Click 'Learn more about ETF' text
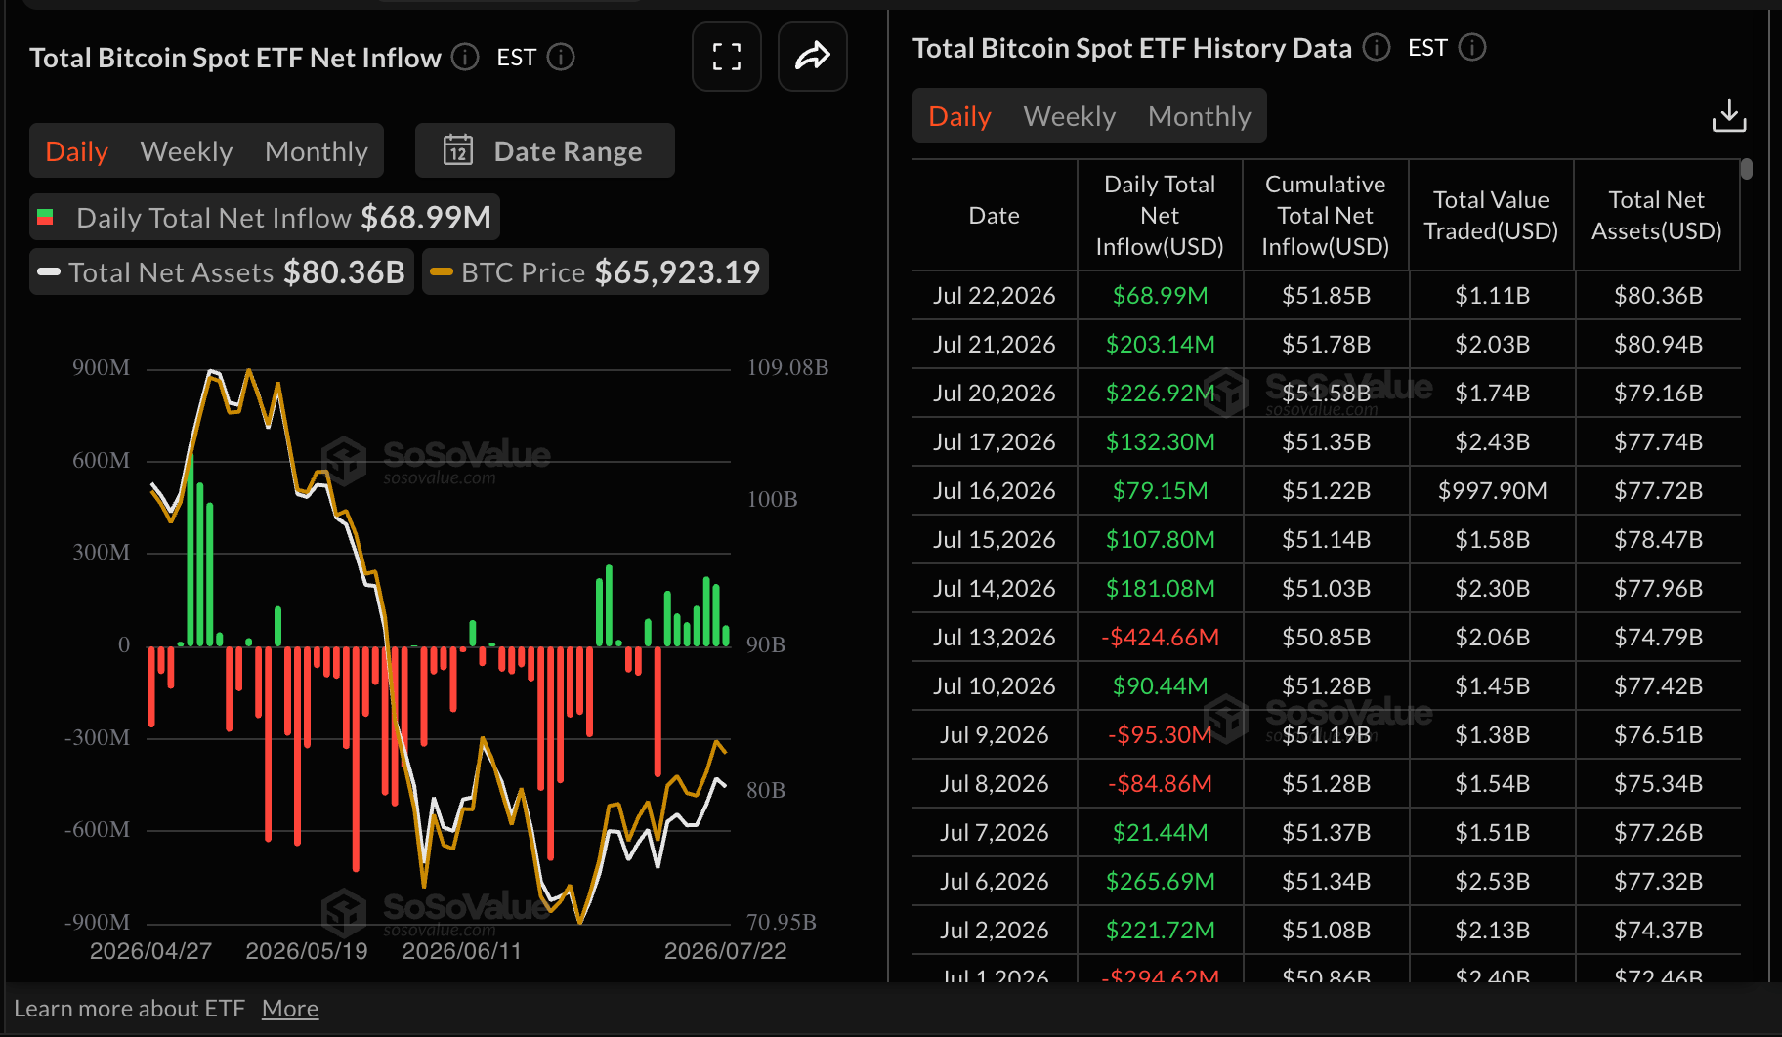The height and width of the screenshot is (1037, 1782). [129, 1009]
